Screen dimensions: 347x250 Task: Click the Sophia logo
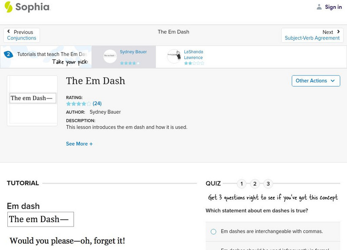27,7
